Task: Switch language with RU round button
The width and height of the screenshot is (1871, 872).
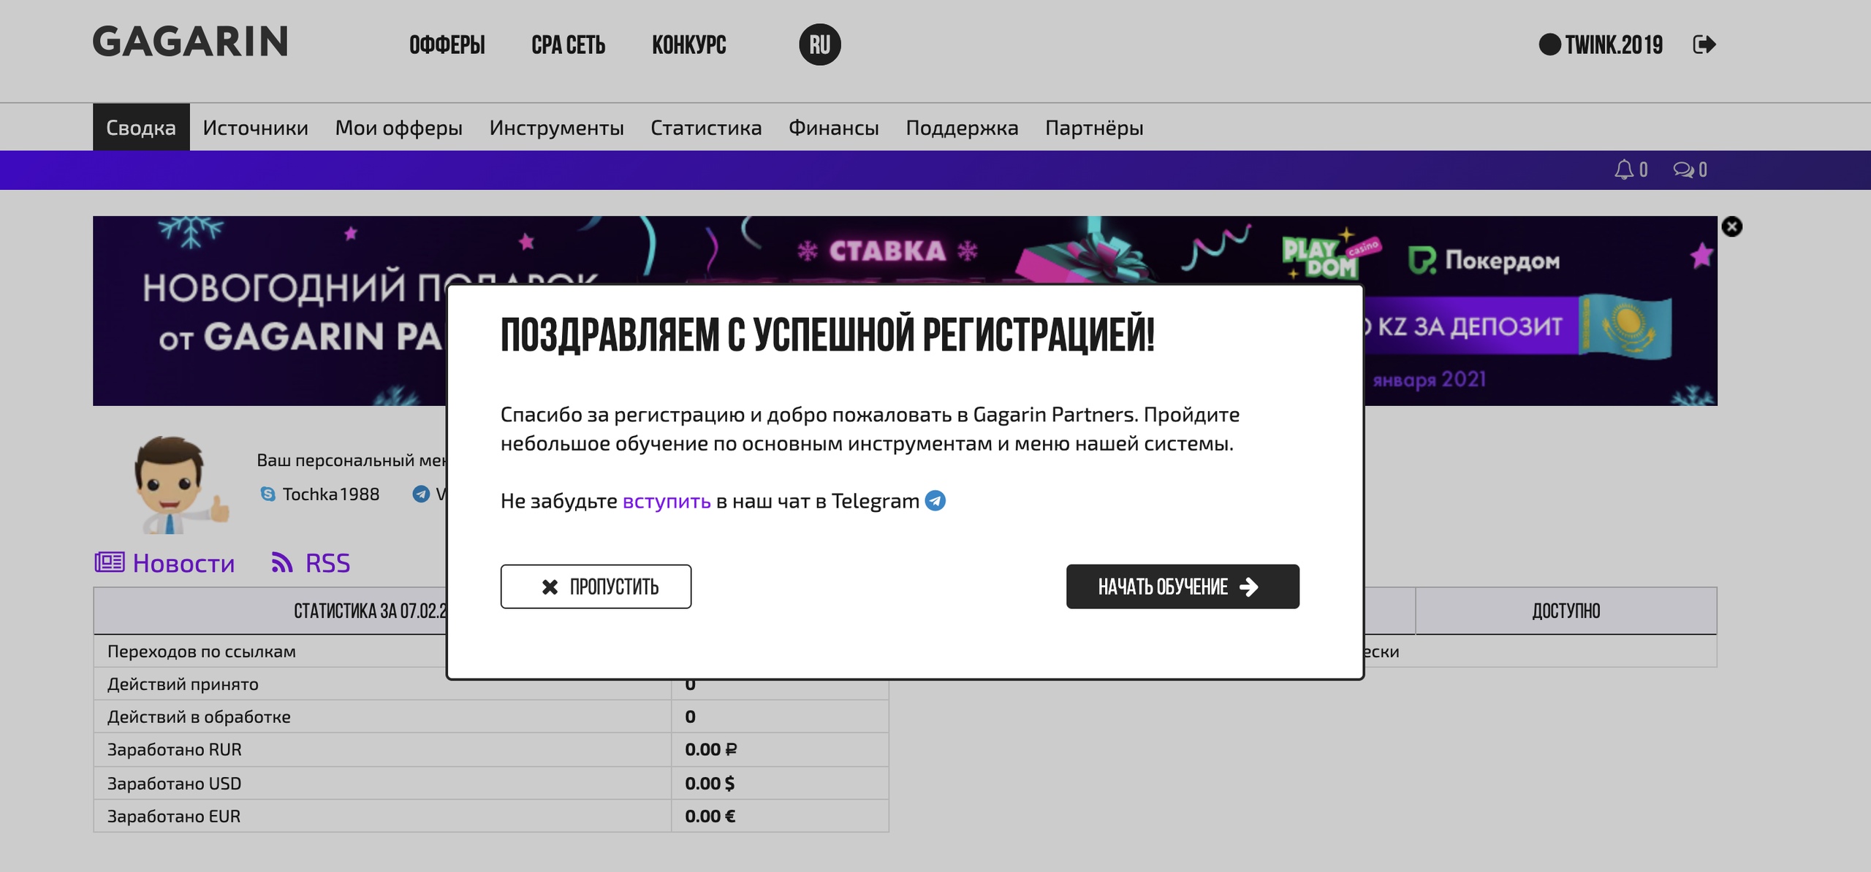Action: (819, 45)
